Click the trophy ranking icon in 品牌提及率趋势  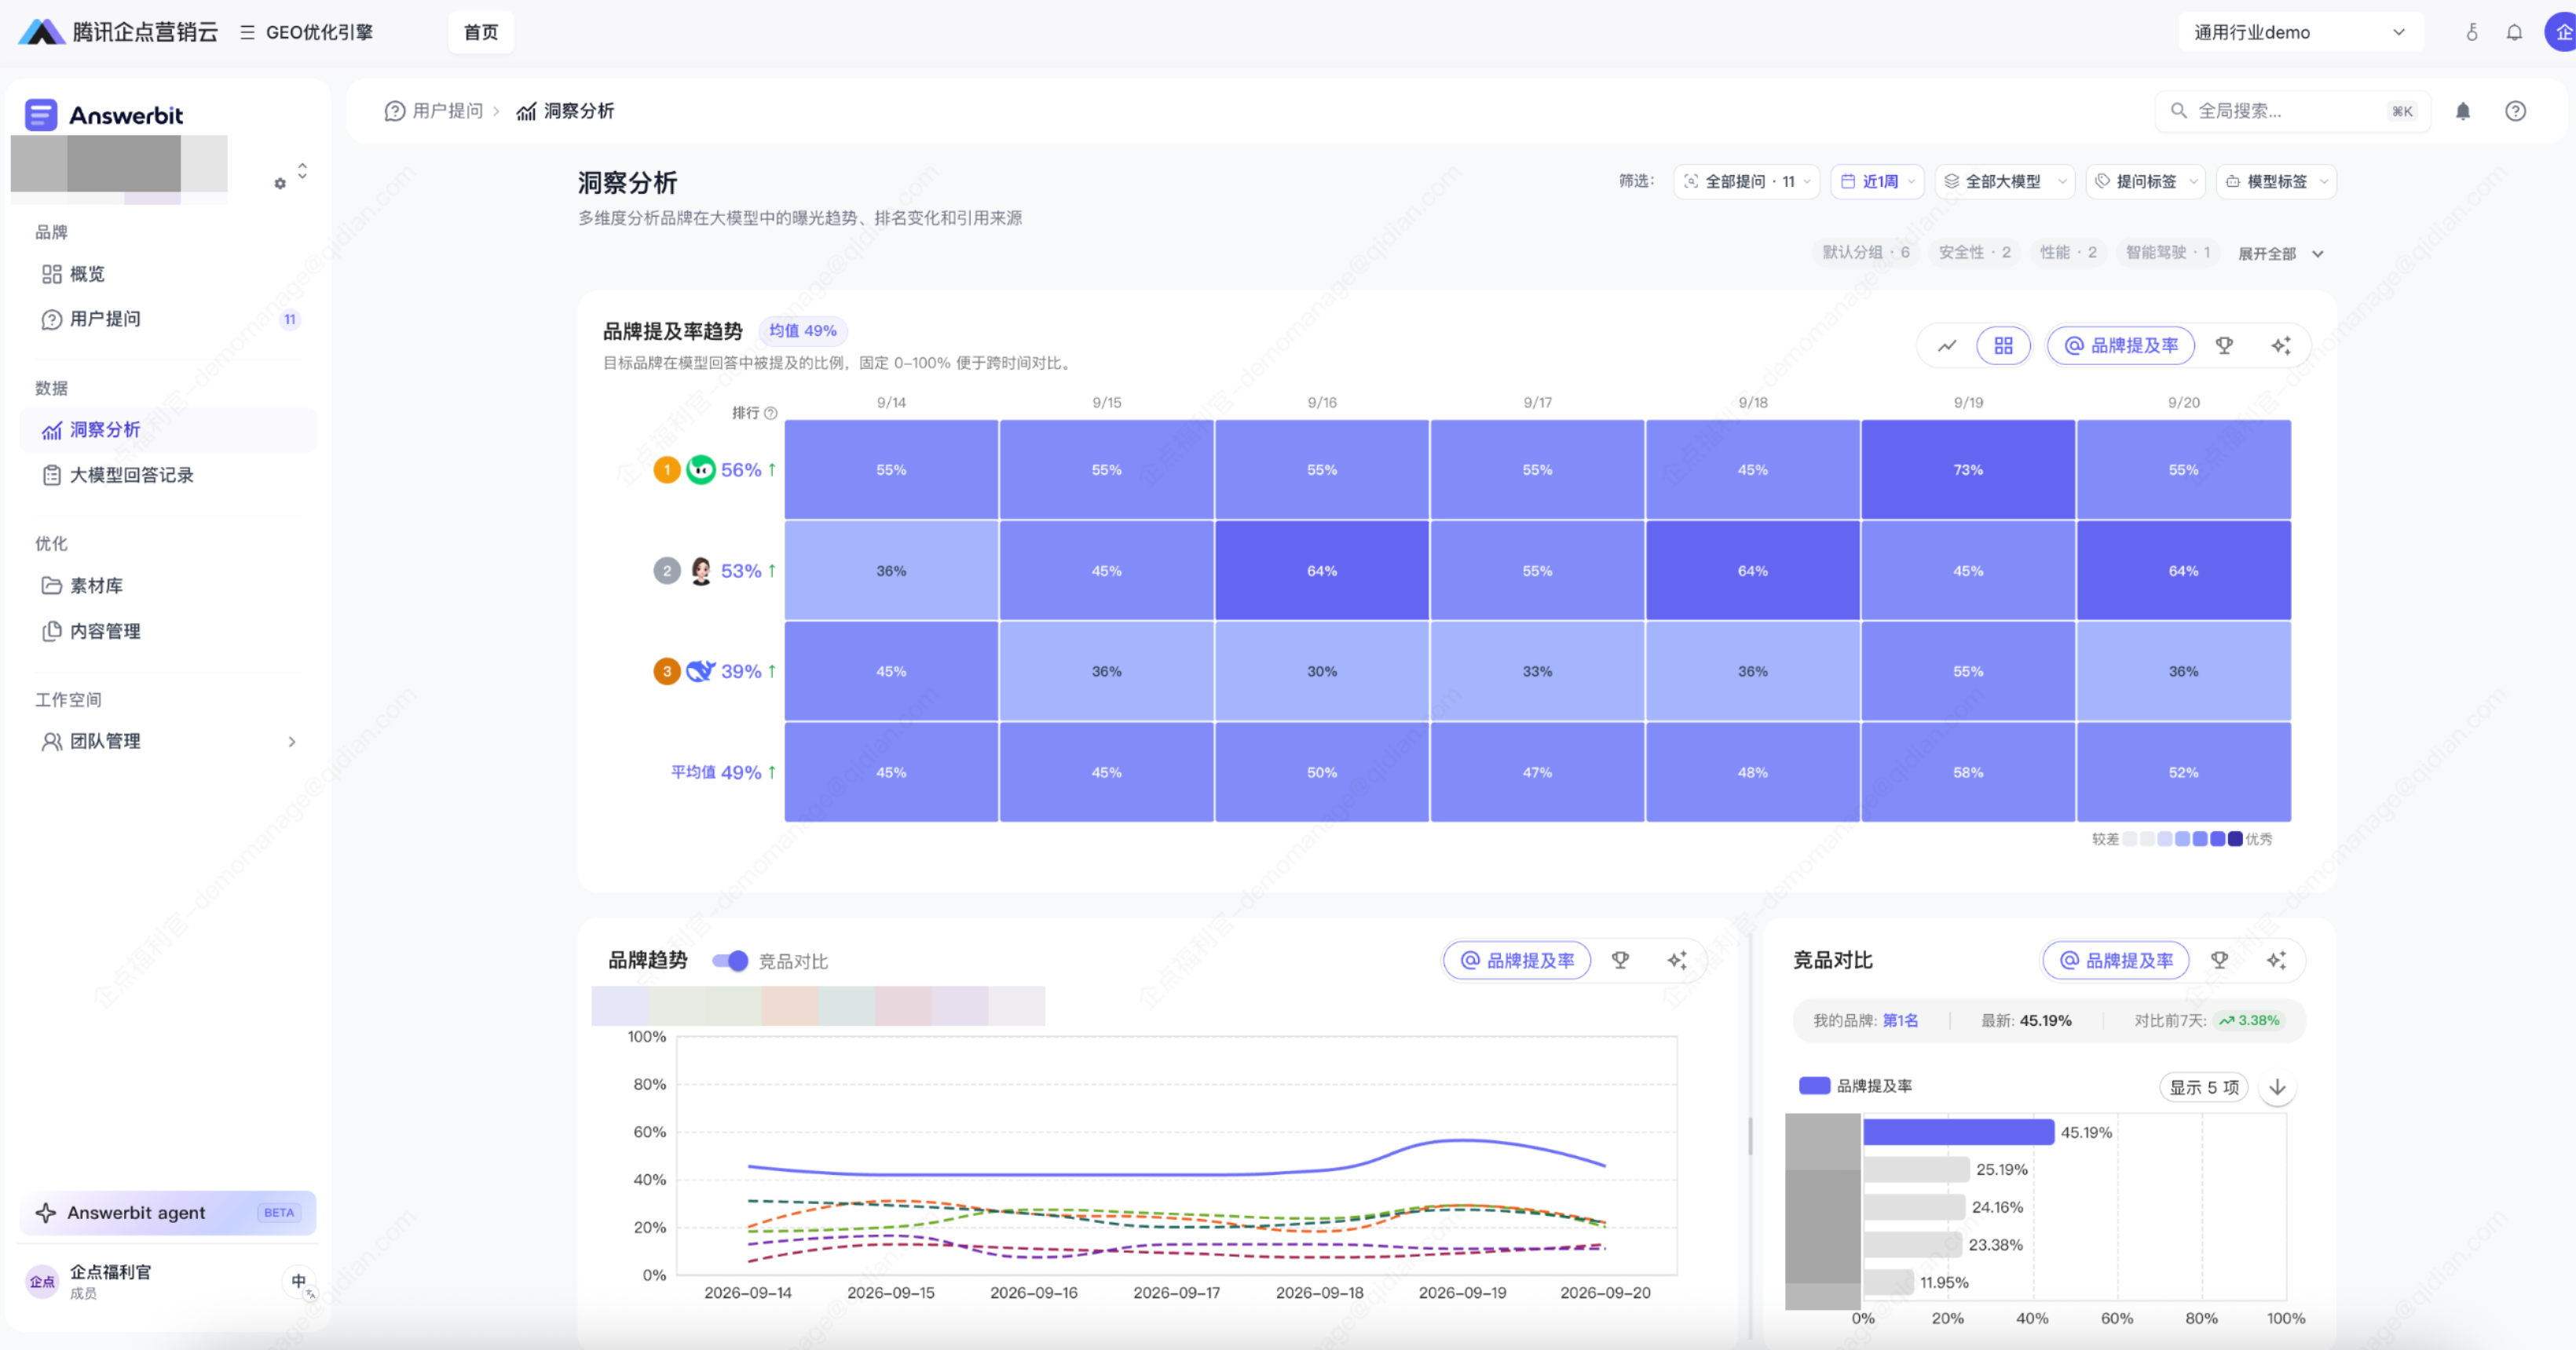[2224, 346]
